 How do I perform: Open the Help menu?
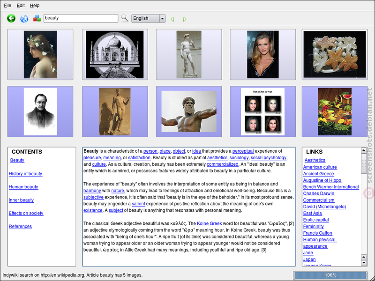click(35, 5)
